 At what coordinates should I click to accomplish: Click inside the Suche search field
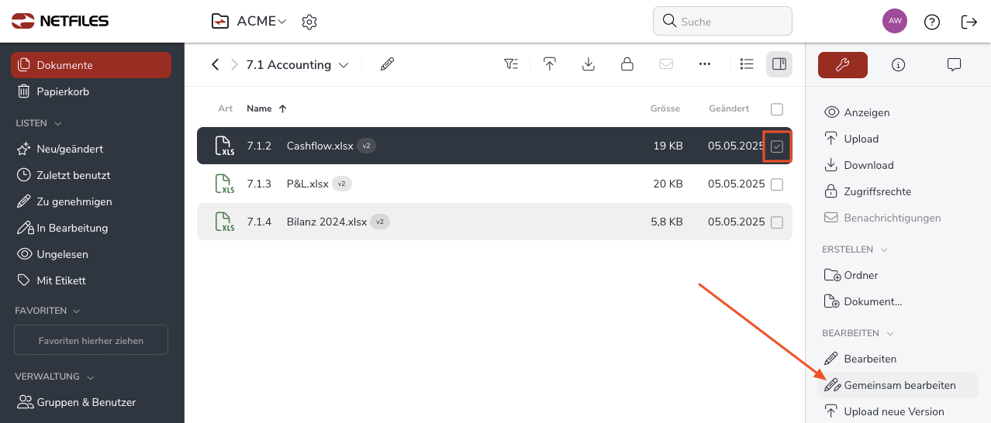tap(729, 22)
